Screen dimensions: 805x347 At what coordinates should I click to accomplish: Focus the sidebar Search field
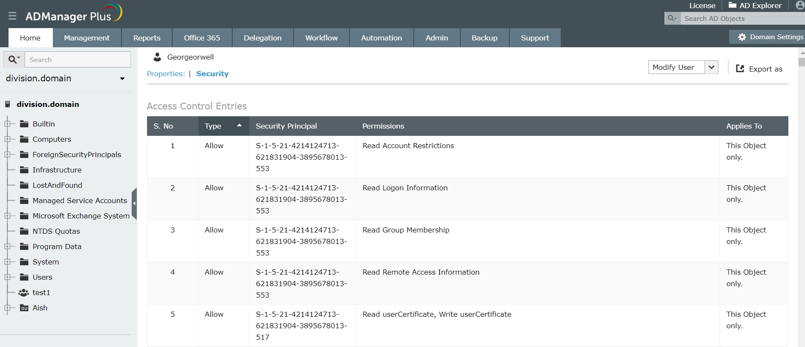click(x=78, y=60)
